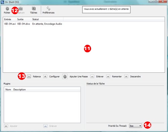Click the plugin Enlever minus icon
The width and height of the screenshot is (168, 132).
(45, 126)
